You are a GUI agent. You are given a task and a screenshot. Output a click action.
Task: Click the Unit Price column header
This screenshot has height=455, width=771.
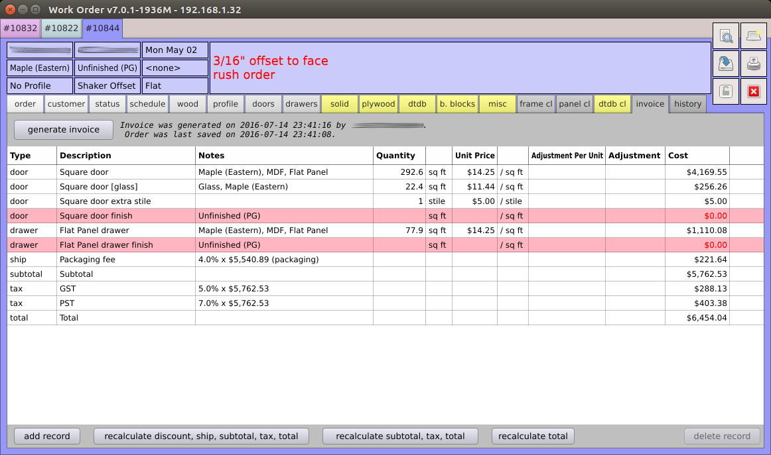[474, 156]
